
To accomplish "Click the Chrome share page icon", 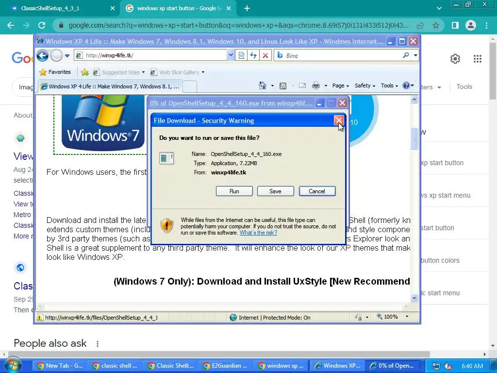I will click(x=420, y=25).
